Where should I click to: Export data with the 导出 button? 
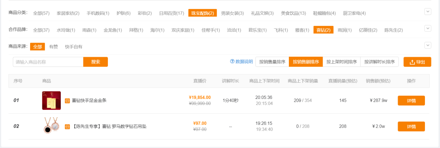(417, 62)
